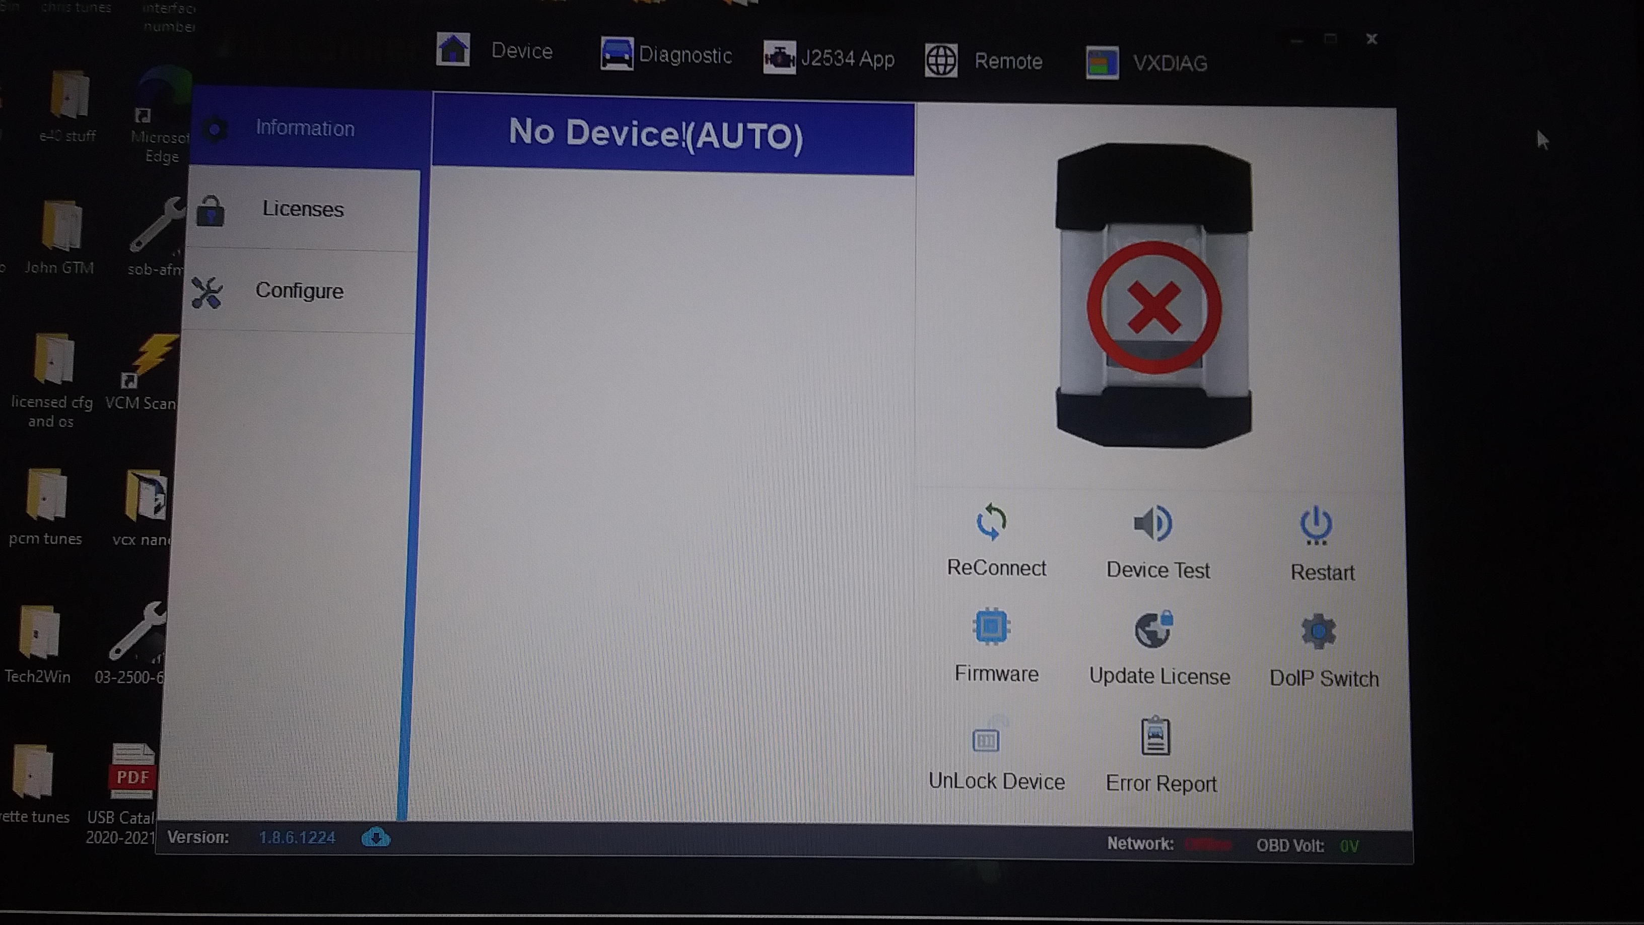Viewport: 1644px width, 925px height.
Task: Open Configure in the sidebar
Action: point(300,291)
